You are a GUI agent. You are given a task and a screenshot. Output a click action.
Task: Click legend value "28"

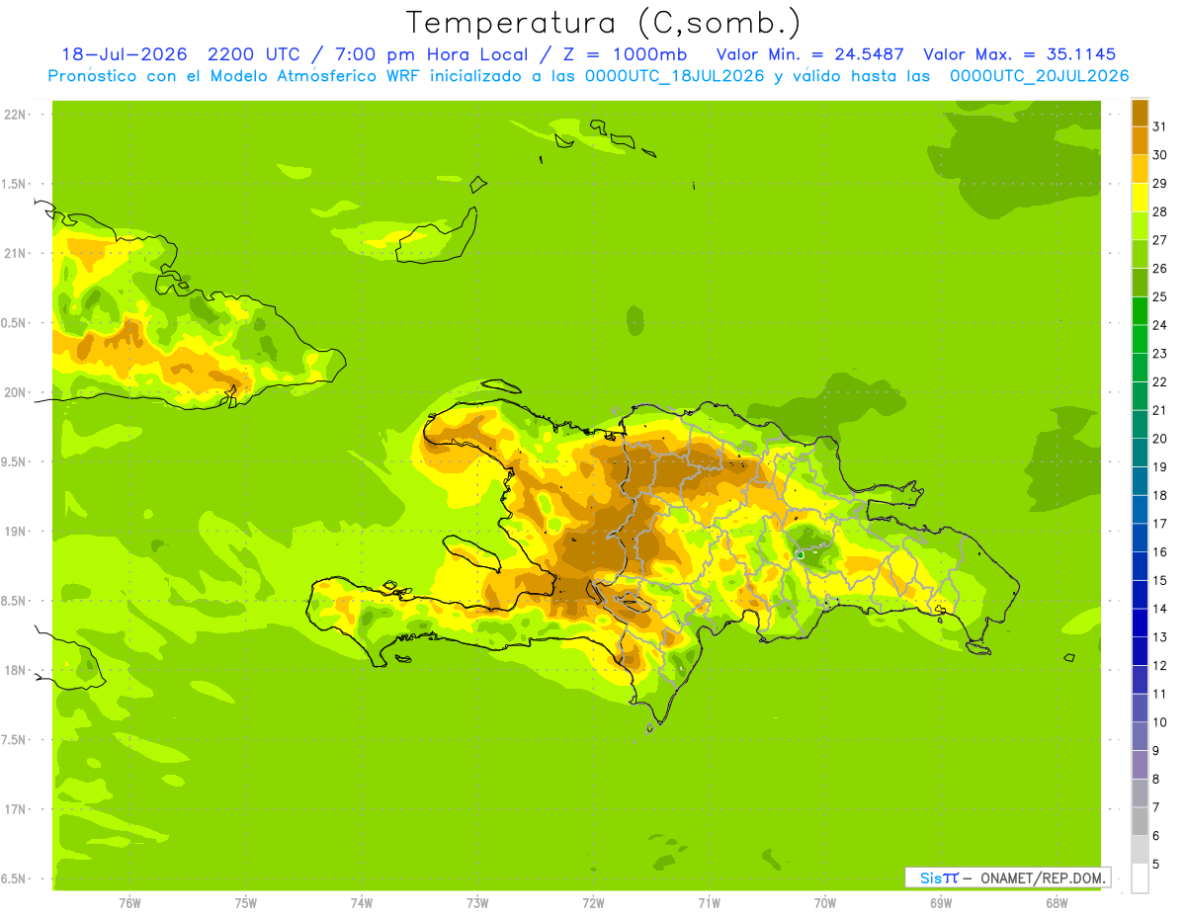click(1159, 211)
